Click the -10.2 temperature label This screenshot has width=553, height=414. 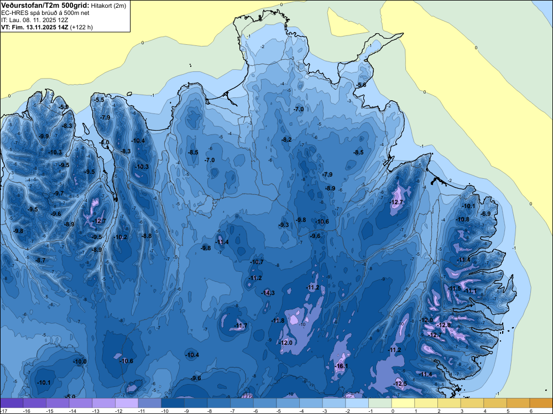tap(121, 237)
